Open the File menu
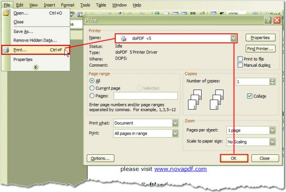The height and width of the screenshot is (192, 286). (x=7, y=5)
